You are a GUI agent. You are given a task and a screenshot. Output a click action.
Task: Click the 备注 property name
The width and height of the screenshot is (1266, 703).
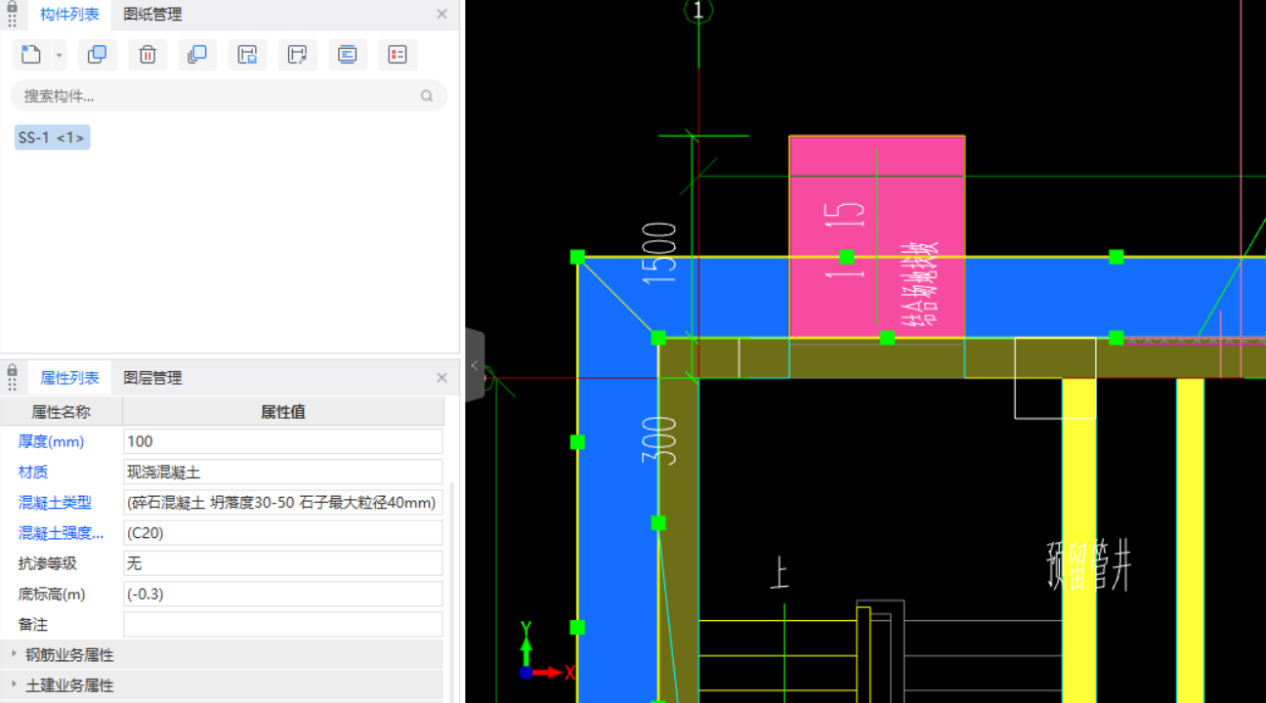pos(33,624)
